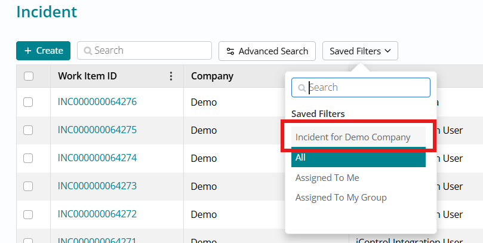Check the box for INC000000064276
The width and height of the screenshot is (483, 243).
[x=28, y=102]
